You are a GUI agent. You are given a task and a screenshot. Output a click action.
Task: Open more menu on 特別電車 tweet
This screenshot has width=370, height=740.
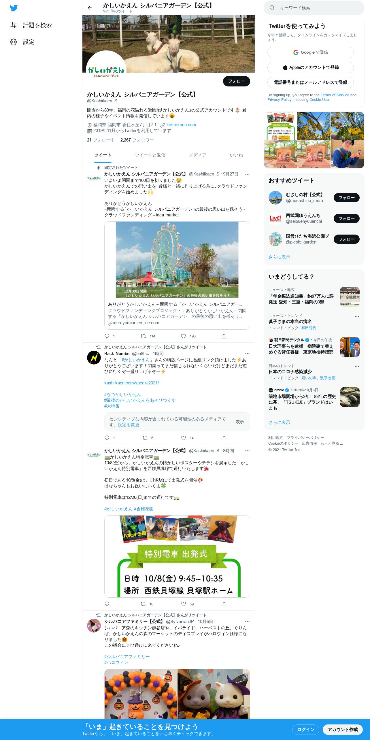click(247, 451)
